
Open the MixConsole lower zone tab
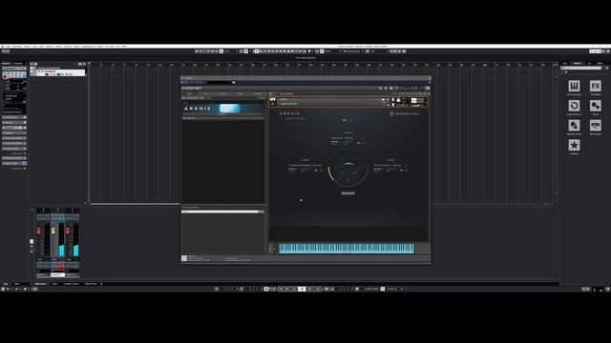(40, 284)
